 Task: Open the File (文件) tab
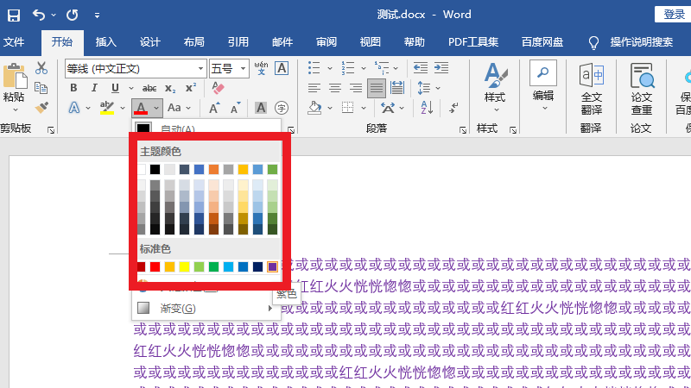tap(15, 41)
